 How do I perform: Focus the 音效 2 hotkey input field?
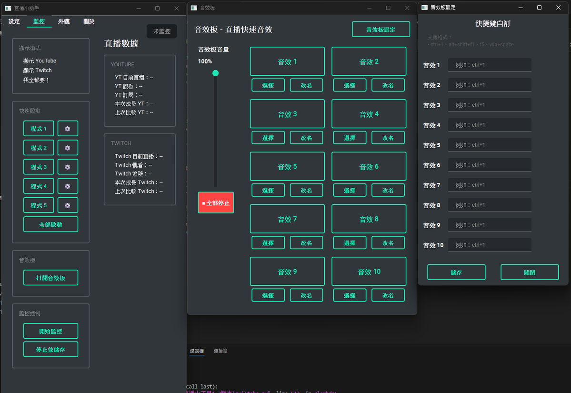(x=490, y=85)
